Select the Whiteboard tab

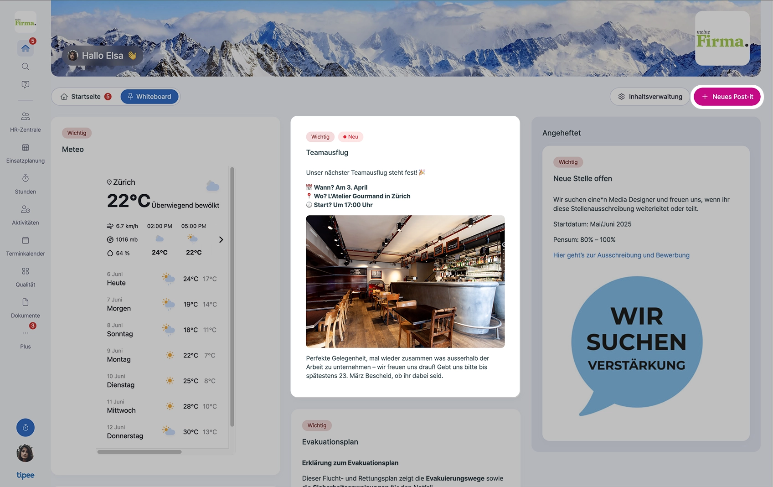pos(149,97)
